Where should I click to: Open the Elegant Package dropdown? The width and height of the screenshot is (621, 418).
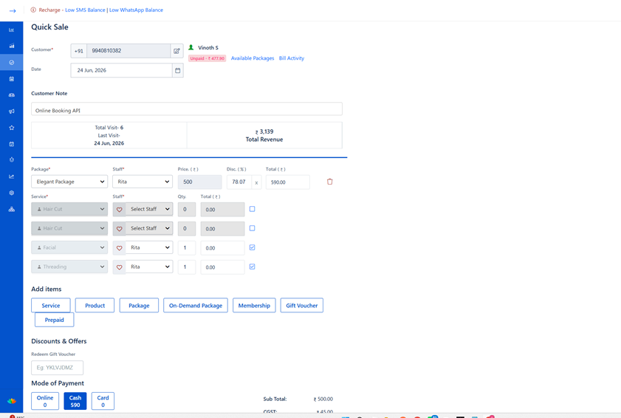[69, 182]
